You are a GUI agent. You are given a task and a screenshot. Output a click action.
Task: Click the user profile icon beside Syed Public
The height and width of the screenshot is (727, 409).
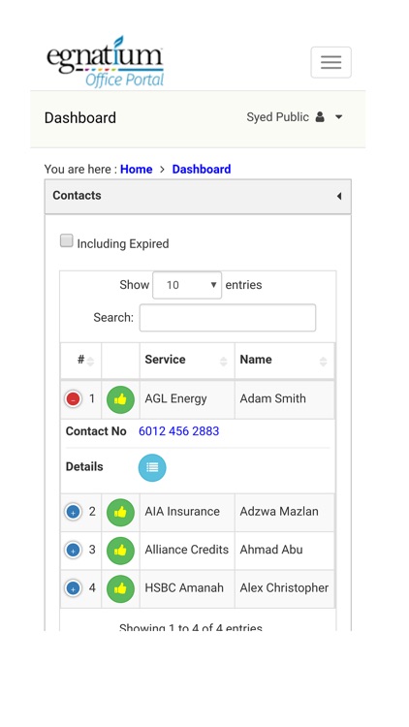[x=320, y=117]
